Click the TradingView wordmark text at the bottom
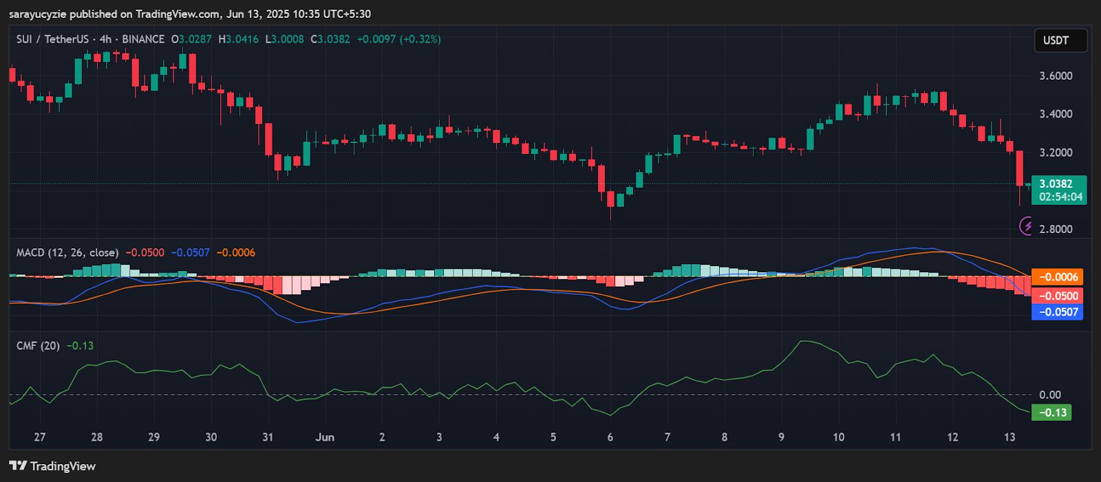The height and width of the screenshot is (482, 1101). click(x=63, y=466)
